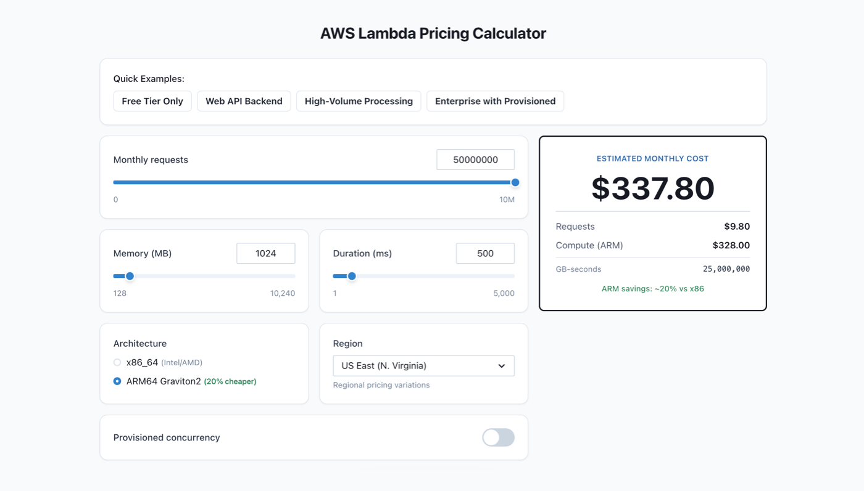Click the Duration slider handle

(x=352, y=276)
